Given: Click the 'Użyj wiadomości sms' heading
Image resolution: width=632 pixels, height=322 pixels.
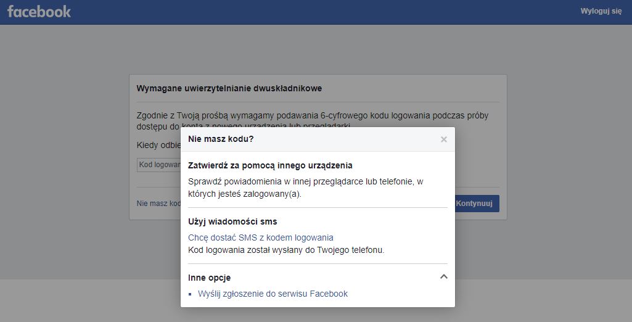Looking at the screenshot, I should (232, 221).
